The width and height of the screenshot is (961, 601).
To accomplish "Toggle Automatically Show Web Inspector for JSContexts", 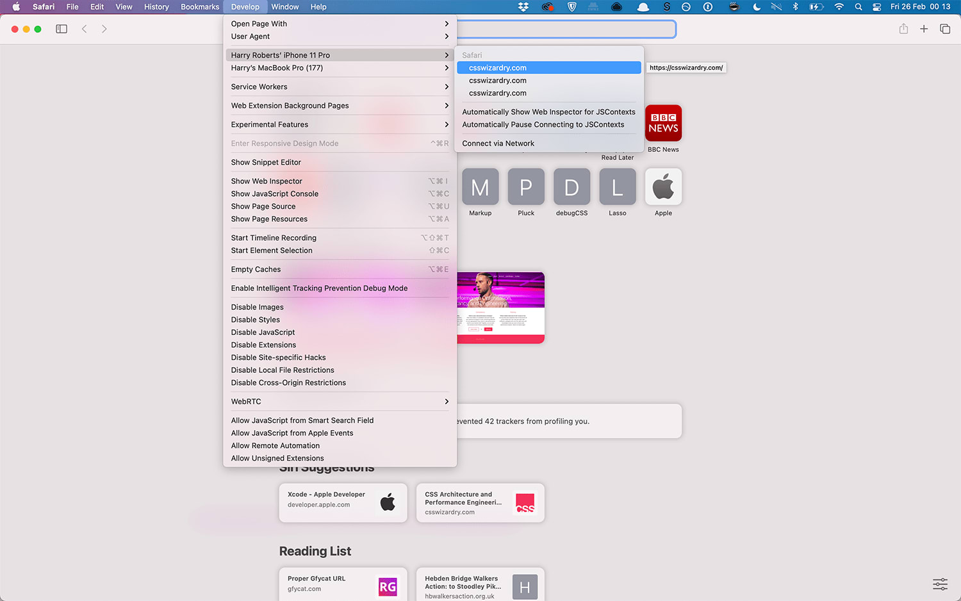I will click(549, 111).
